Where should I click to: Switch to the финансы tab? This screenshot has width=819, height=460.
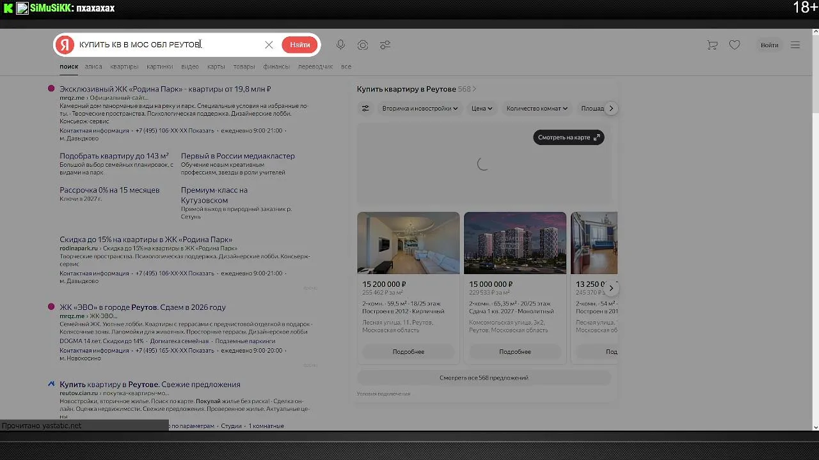276,66
